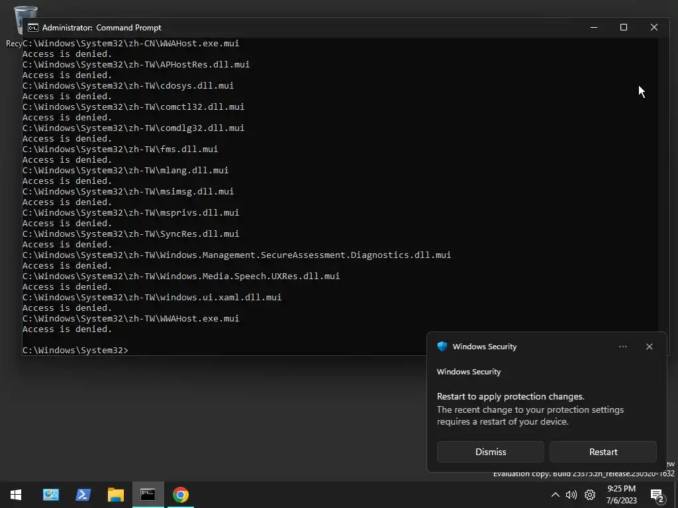The width and height of the screenshot is (678, 508).
Task: Open File Explorer from the taskbar
Action: [115, 495]
